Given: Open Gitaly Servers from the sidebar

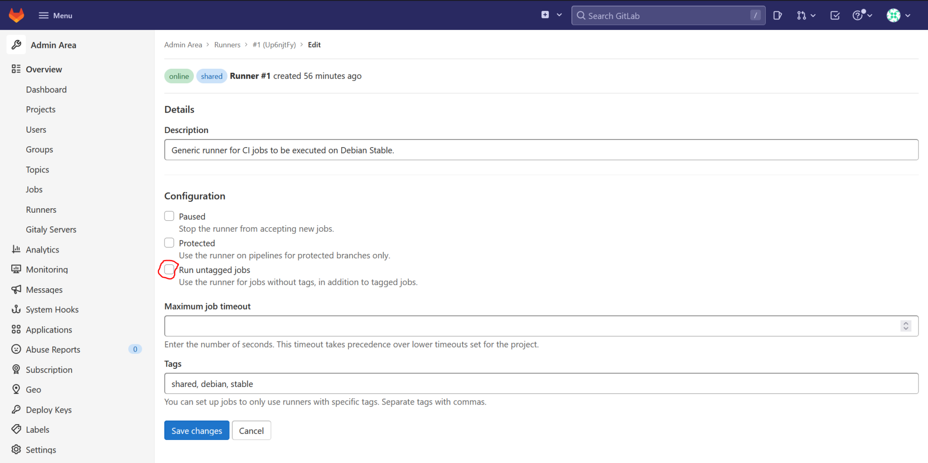Looking at the screenshot, I should tap(51, 229).
